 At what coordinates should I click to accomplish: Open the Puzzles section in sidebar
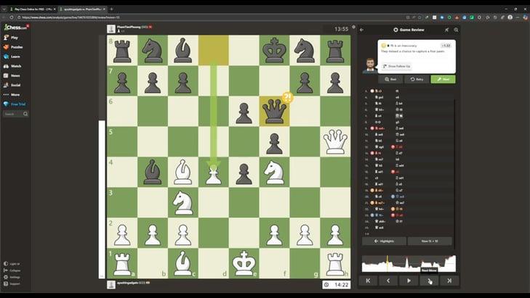(x=15, y=46)
